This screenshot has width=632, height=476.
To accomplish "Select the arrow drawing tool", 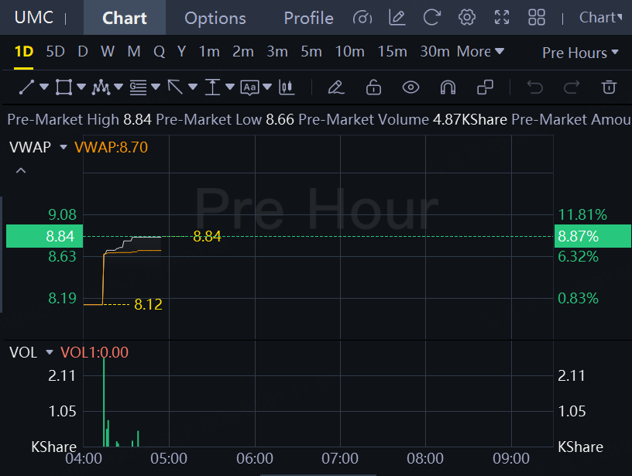I will pos(175,87).
